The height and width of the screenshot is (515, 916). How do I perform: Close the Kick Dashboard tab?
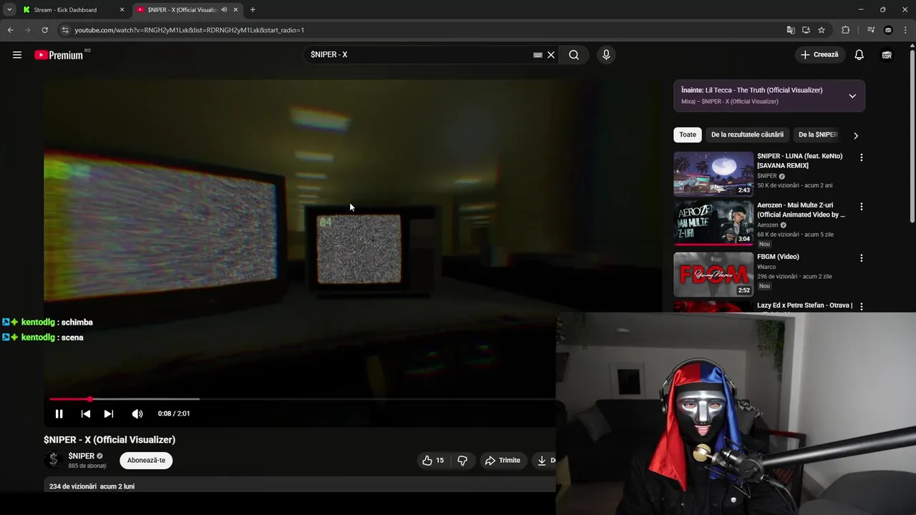click(122, 10)
